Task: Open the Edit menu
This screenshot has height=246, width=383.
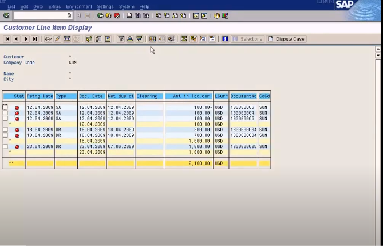Action: click(x=24, y=7)
